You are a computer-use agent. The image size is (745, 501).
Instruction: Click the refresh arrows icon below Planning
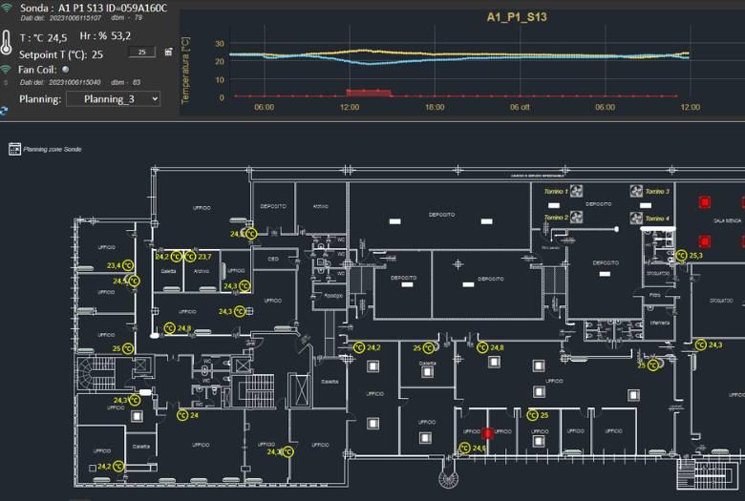pos(5,111)
